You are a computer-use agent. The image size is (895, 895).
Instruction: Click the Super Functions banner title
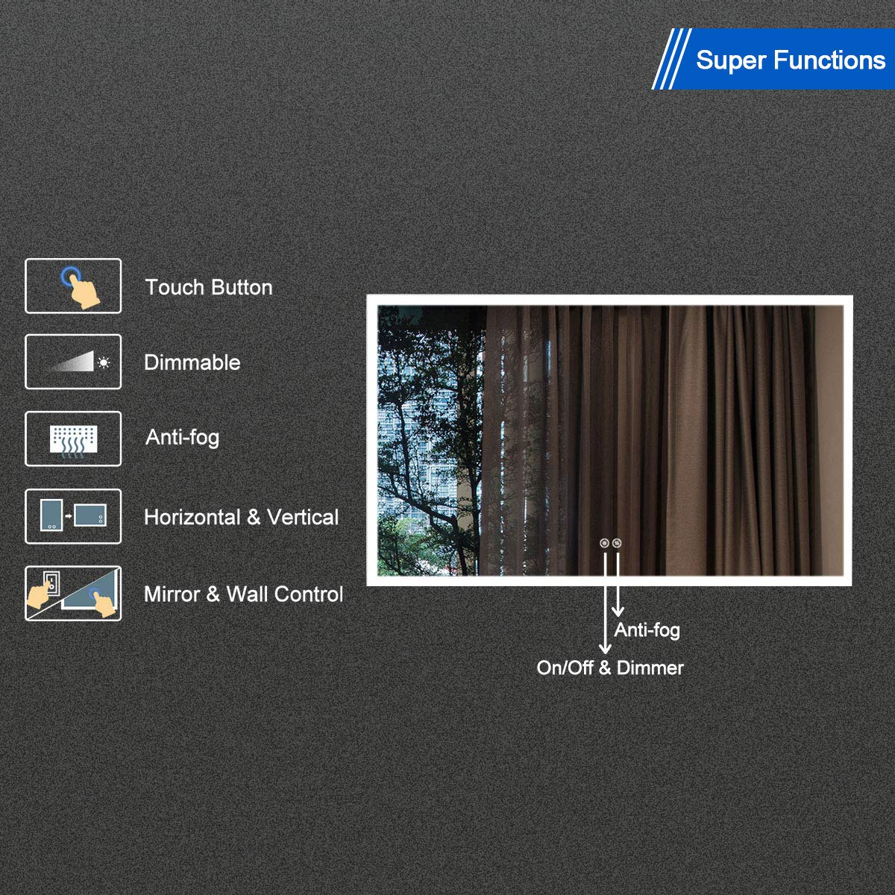click(790, 60)
